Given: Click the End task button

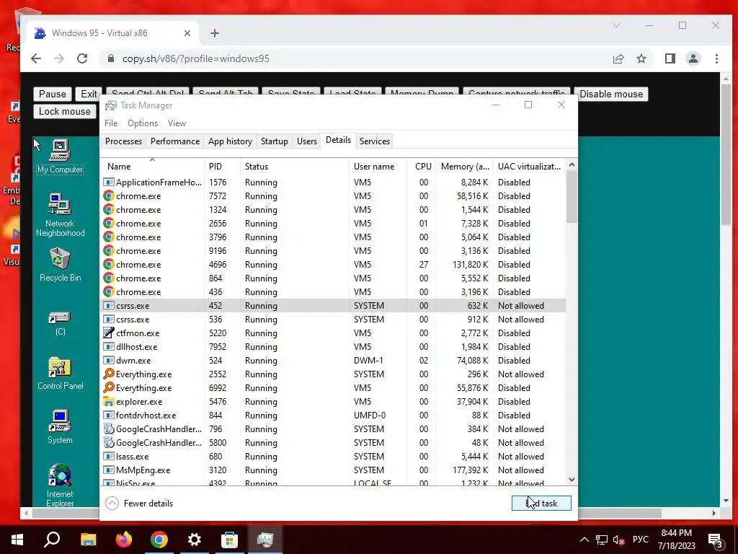Looking at the screenshot, I should click(541, 503).
